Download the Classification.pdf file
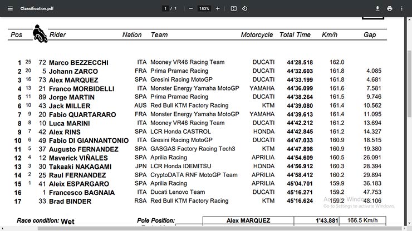The width and height of the screenshot is (412, 231). (x=377, y=9)
